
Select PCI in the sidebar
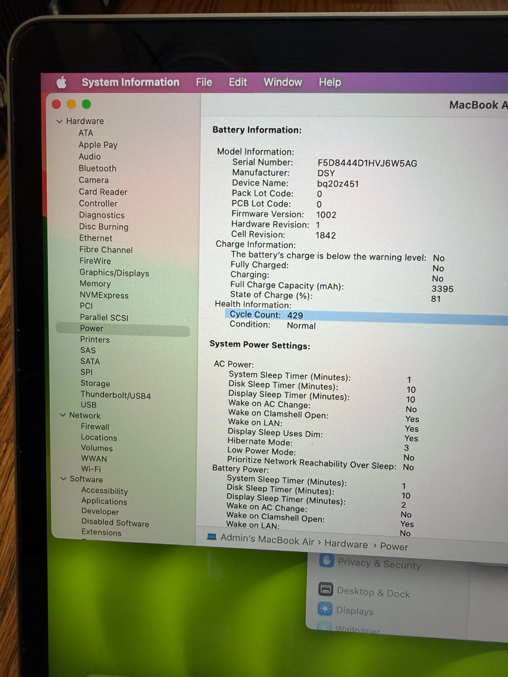[x=86, y=306]
